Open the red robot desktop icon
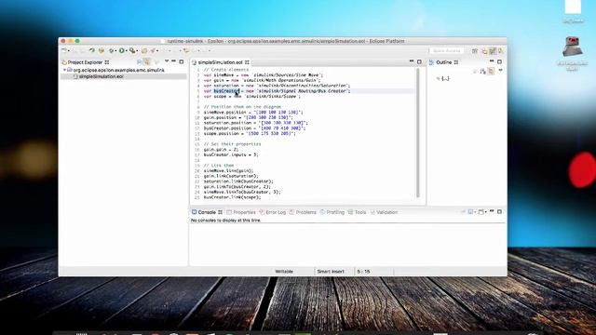Viewport: 596px width, 335px height. (x=572, y=47)
